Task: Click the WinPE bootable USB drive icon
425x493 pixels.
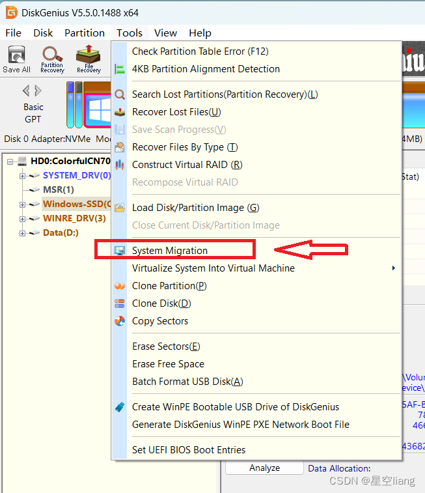Action: click(x=120, y=407)
